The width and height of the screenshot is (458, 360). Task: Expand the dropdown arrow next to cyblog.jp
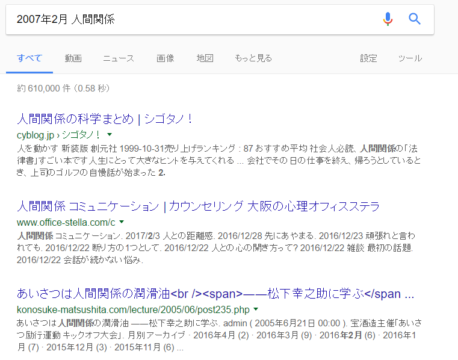pos(110,135)
